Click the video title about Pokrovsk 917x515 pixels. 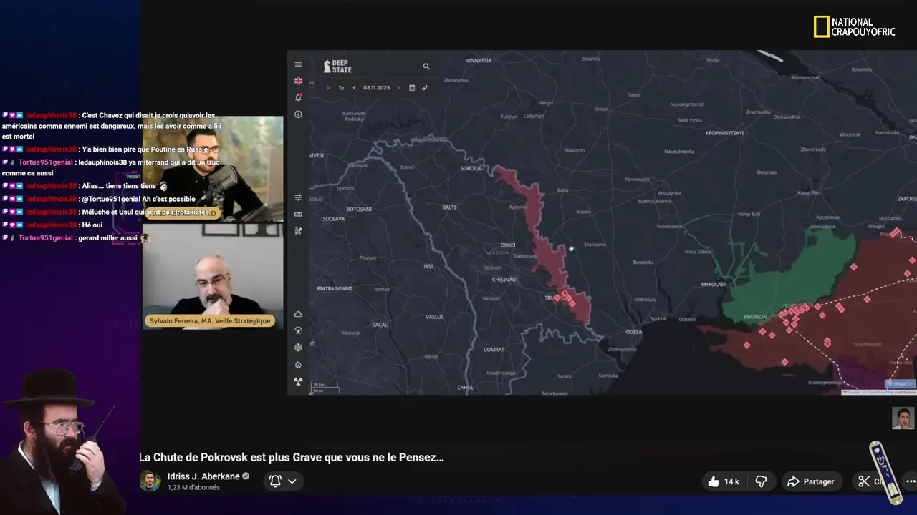pyautogui.click(x=292, y=458)
